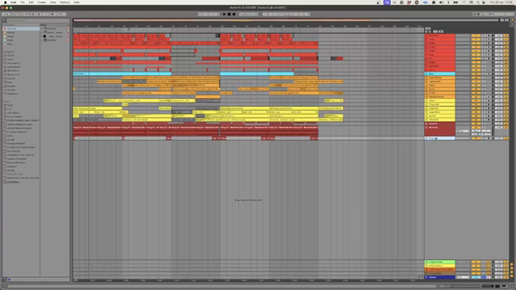The height and width of the screenshot is (290, 516).
Task: Click the arrangement overview bar
Action: click(285, 20)
